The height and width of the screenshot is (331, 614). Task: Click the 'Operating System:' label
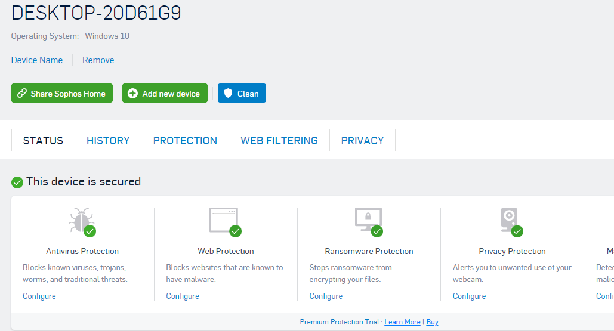pos(45,36)
